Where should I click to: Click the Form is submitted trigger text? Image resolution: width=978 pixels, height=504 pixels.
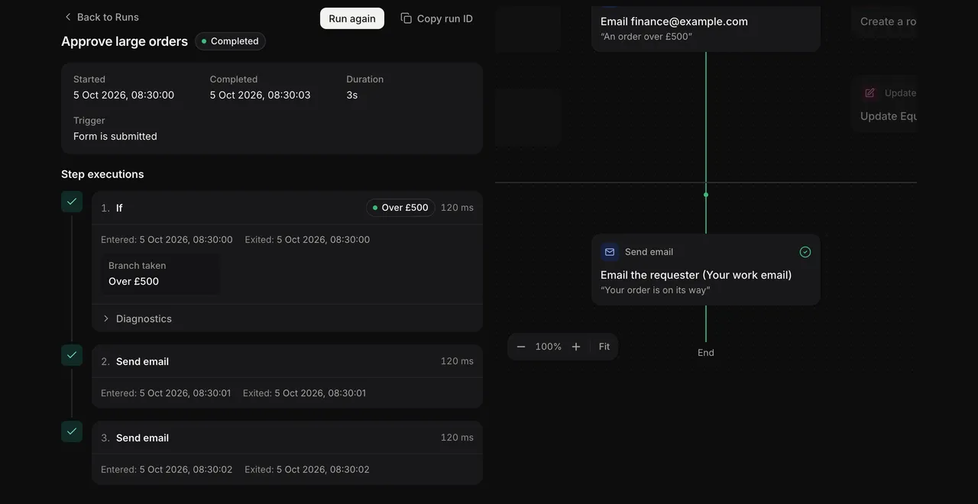115,137
